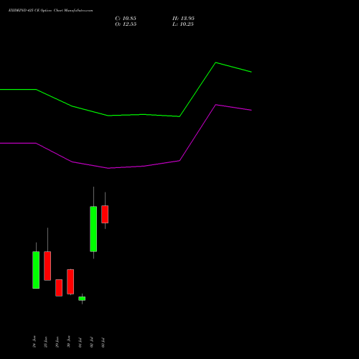Click the close value "C: 10.85"
359x359 pixels.
126,19
